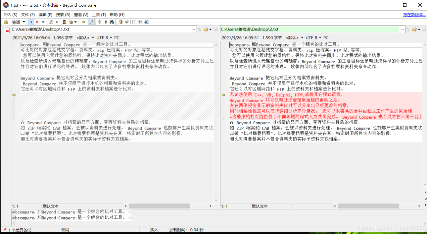This screenshot has width=427, height=234.
Task: Click left pane 默认文本 status label
Action: (x=51, y=206)
